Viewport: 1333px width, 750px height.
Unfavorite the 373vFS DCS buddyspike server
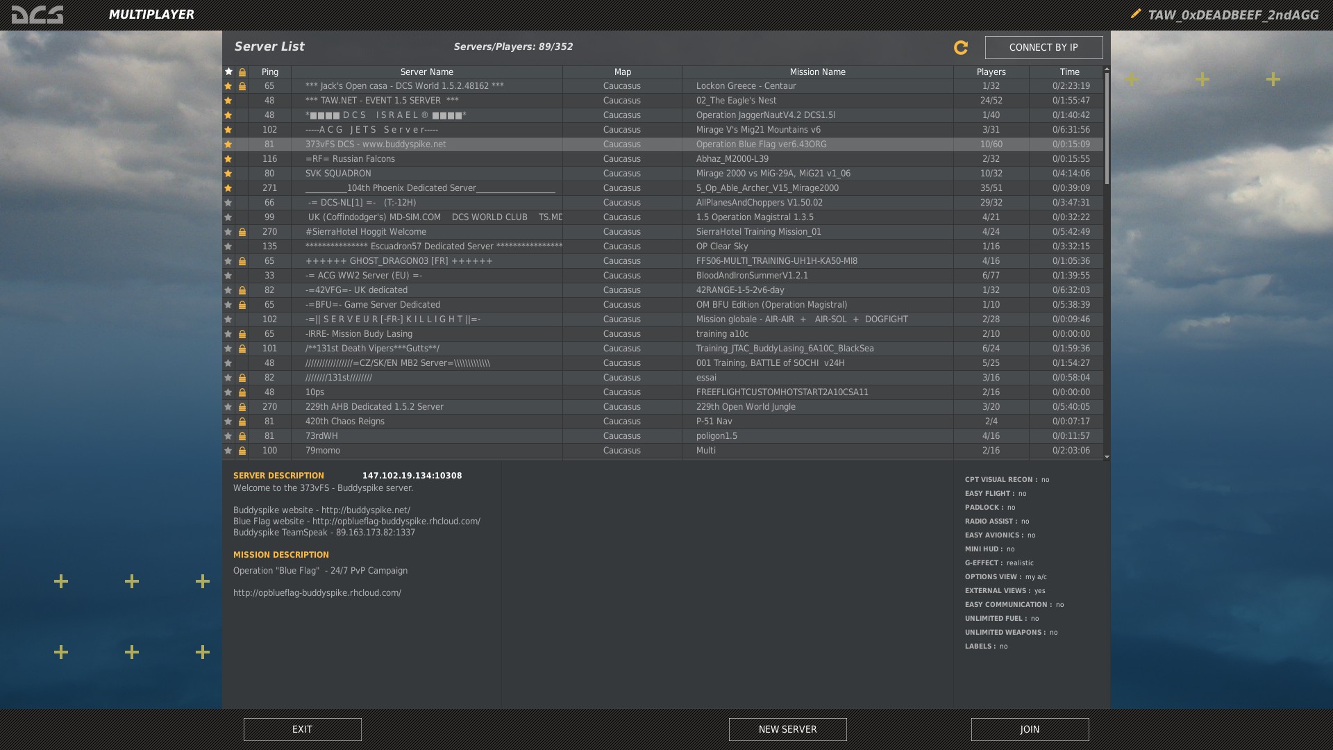tap(228, 144)
